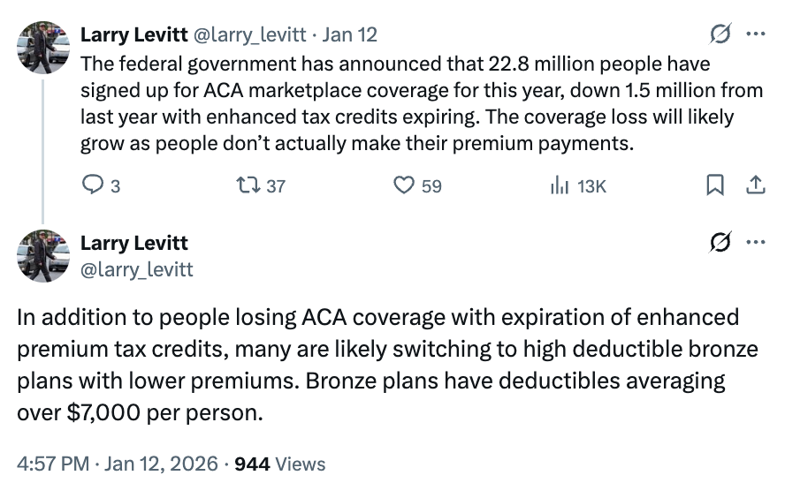Repost the ACA marketplace coverage tweet
Viewport: 785px width, 498px height.
pyautogui.click(x=249, y=185)
